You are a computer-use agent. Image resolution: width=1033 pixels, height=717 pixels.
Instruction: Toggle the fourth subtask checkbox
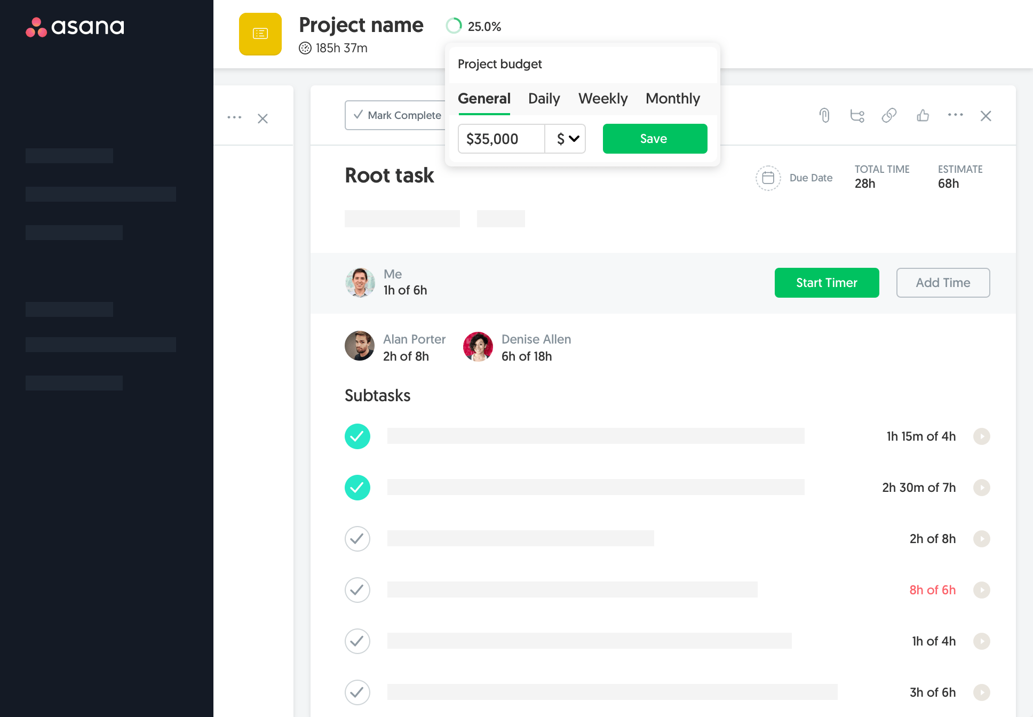click(x=357, y=590)
